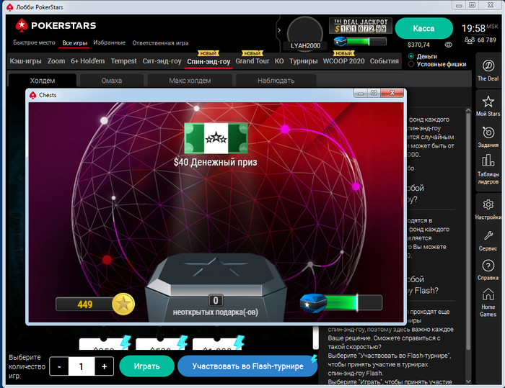Select the Условные фишки radio button

[411, 64]
